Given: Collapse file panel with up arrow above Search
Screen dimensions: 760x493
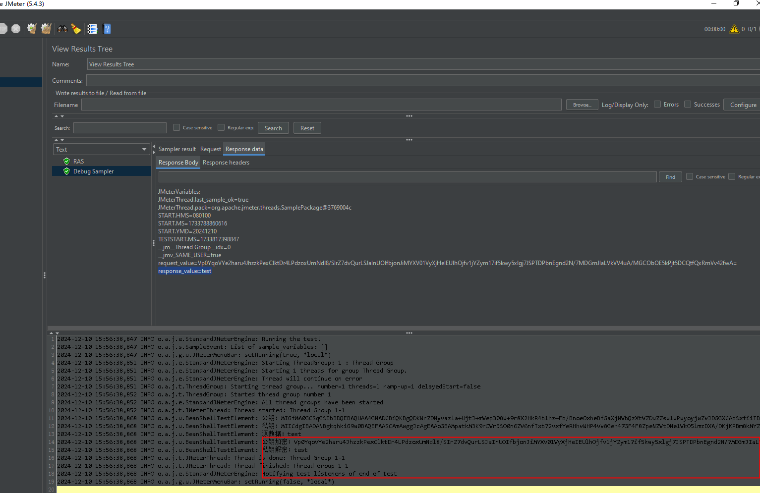Looking at the screenshot, I should click(56, 116).
